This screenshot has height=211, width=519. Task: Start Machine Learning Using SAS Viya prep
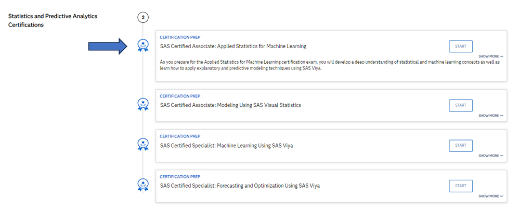click(x=460, y=146)
